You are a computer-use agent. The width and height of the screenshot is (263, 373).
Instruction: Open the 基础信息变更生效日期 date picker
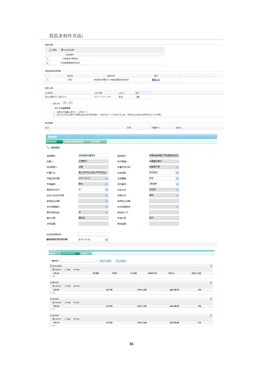pyautogui.click(x=107, y=240)
